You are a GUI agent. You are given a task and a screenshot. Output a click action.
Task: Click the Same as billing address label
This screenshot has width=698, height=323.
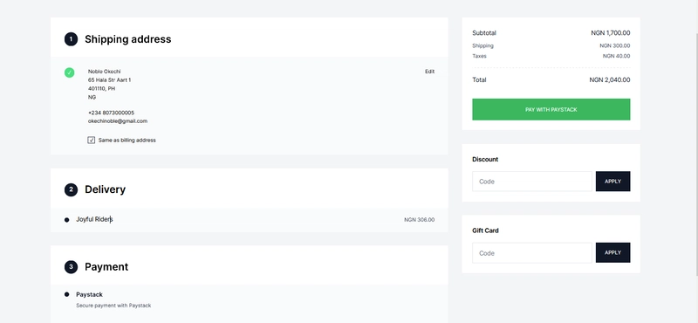click(127, 141)
